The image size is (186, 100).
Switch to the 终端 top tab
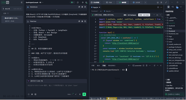coord(109,2)
